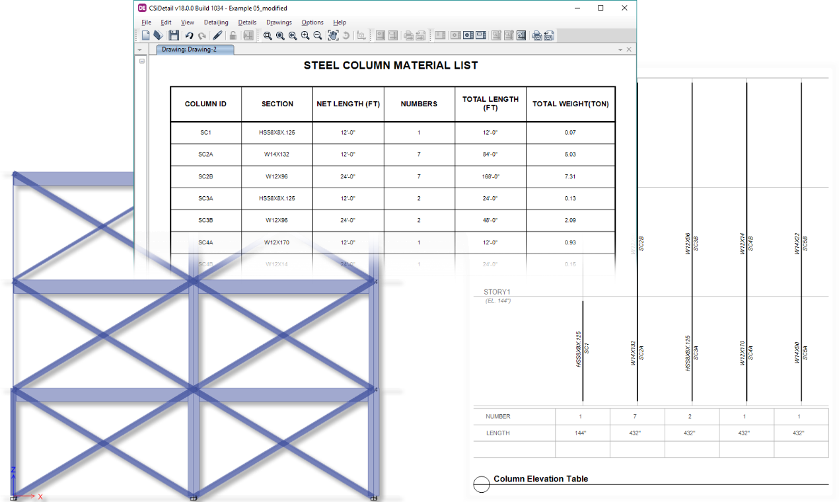The width and height of the screenshot is (839, 502).
Task: Click the Restore Full View magnifier
Action: pyautogui.click(x=280, y=36)
